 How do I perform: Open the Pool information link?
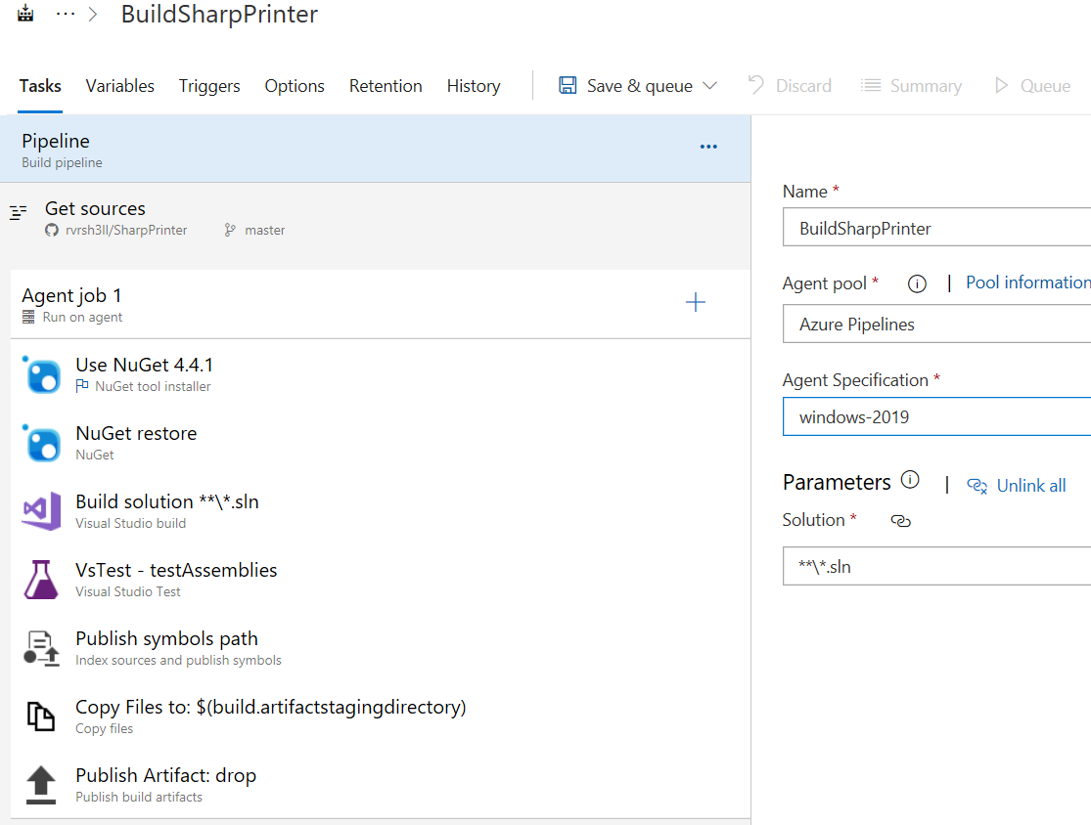pos(1027,282)
